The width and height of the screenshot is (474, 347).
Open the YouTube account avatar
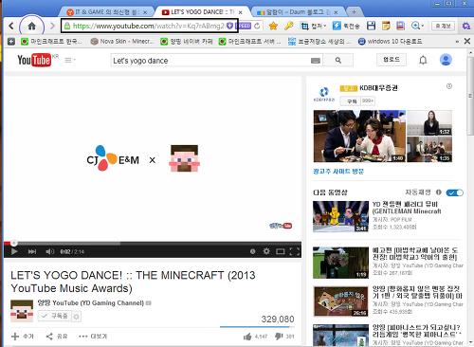pyautogui.click(x=446, y=60)
